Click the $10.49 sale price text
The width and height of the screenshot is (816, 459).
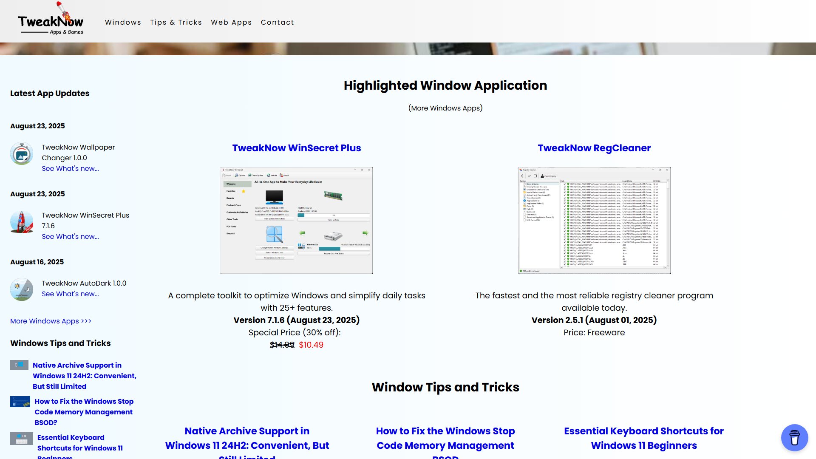click(x=311, y=345)
